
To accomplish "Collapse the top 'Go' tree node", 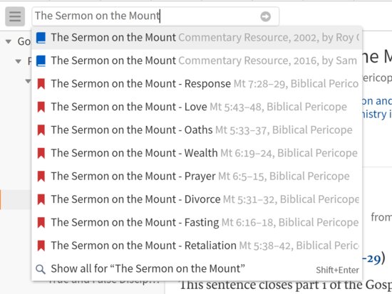I will click(9, 41).
